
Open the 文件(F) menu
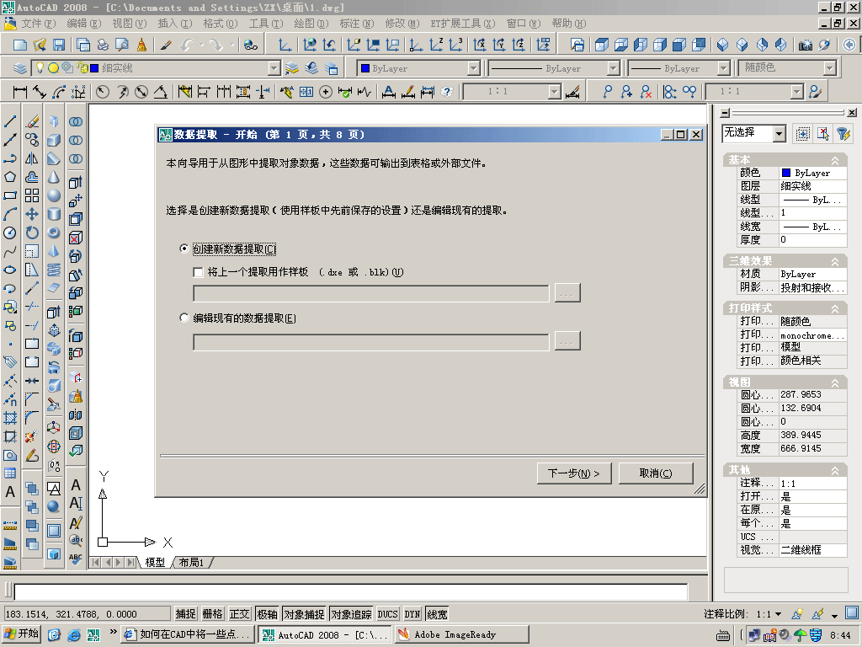(x=39, y=23)
